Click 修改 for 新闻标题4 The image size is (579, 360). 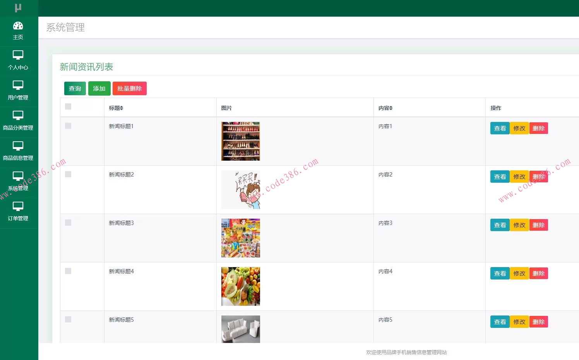[519, 273]
